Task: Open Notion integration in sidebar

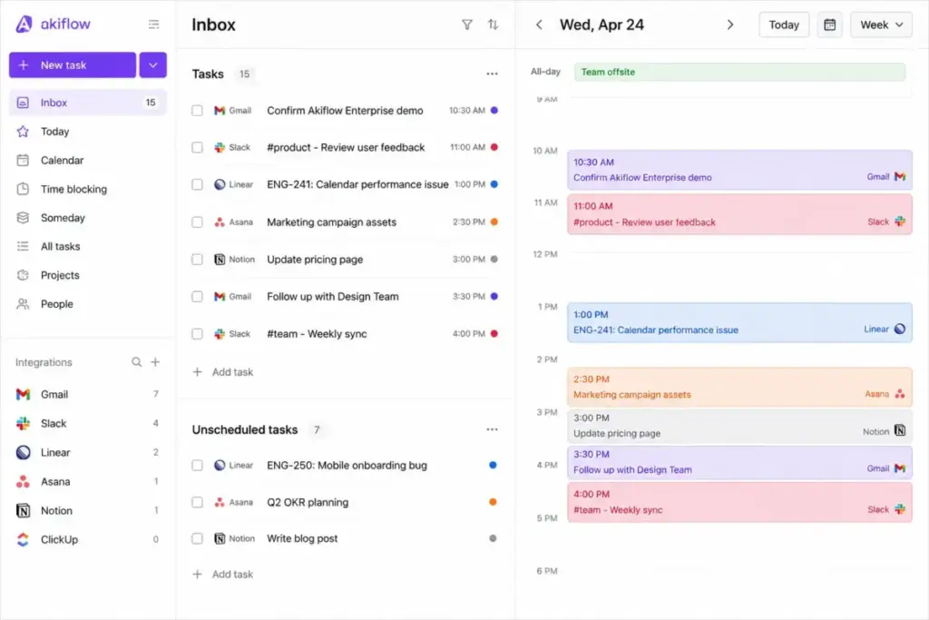Action: [x=87, y=510]
